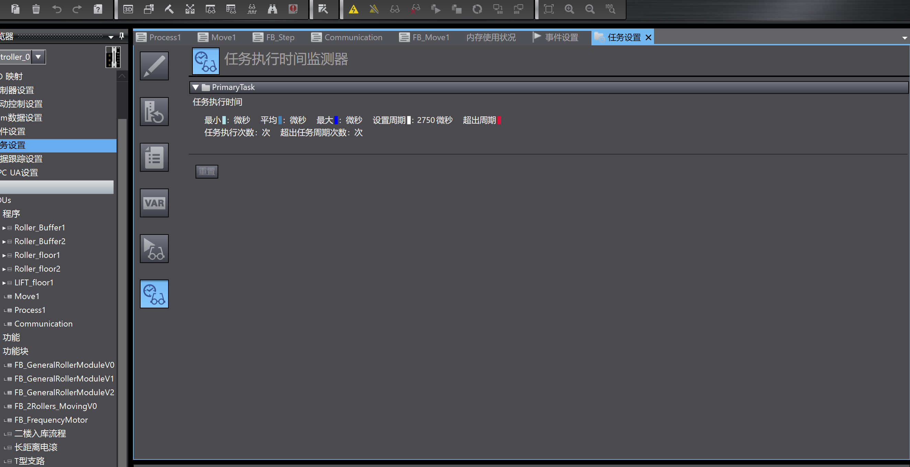Select the task execution time monitor sidebar icon
910x467 pixels.
[x=154, y=294]
